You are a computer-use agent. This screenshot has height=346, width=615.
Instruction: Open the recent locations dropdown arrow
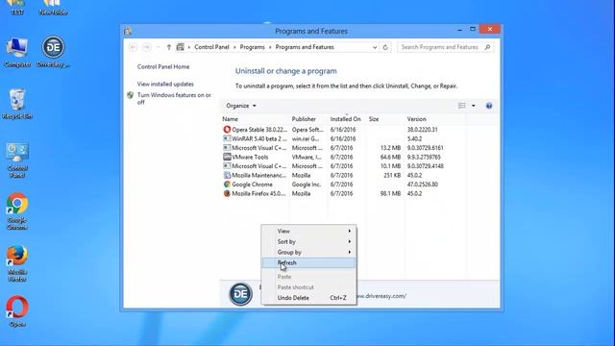pyautogui.click(x=159, y=47)
